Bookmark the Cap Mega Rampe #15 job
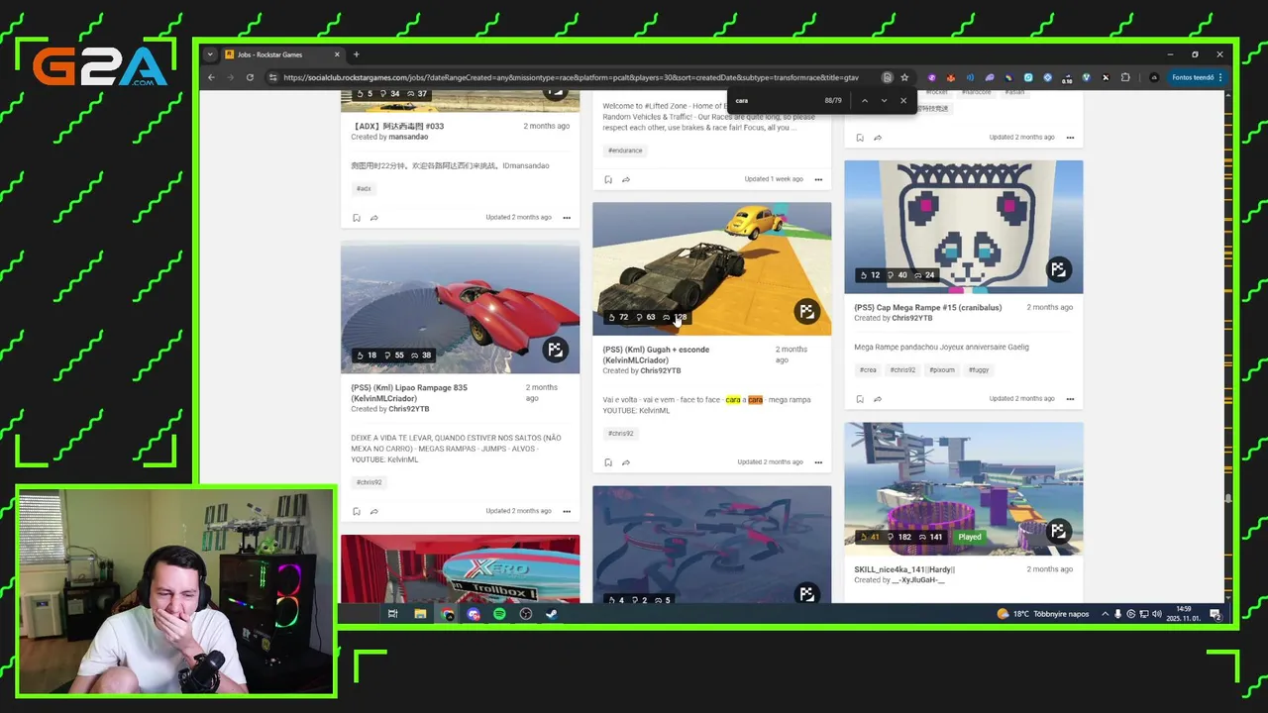The width and height of the screenshot is (1268, 713). (x=860, y=399)
